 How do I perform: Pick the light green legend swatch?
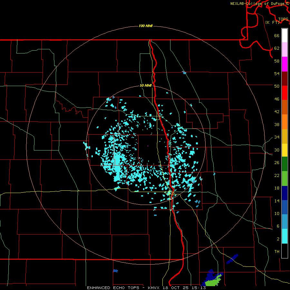click(285, 179)
